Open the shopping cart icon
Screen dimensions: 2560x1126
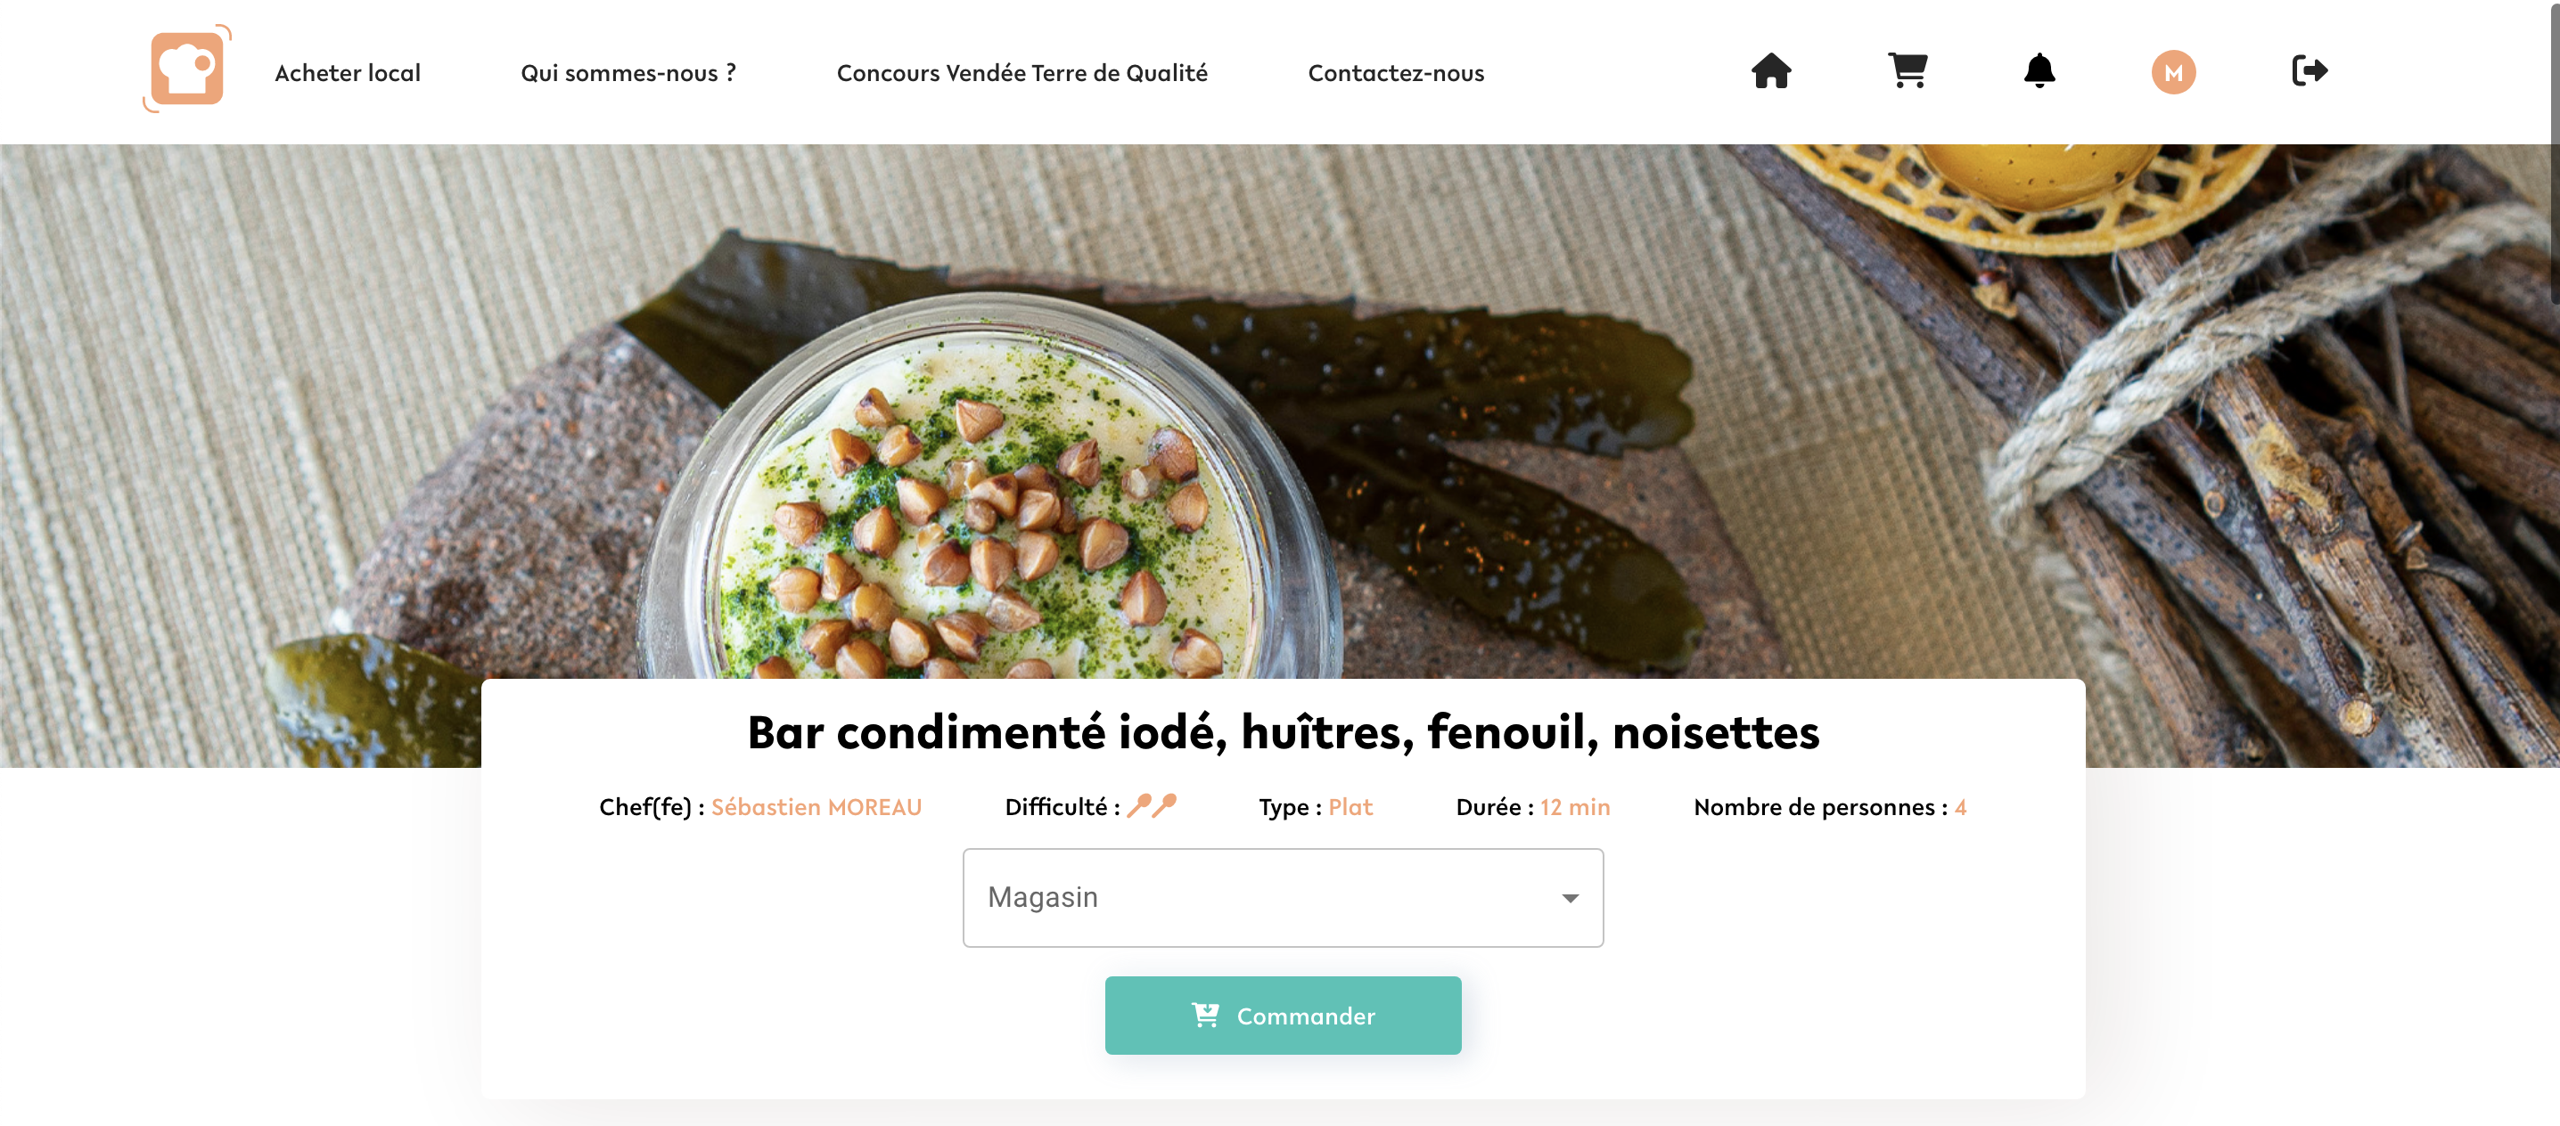(1908, 71)
